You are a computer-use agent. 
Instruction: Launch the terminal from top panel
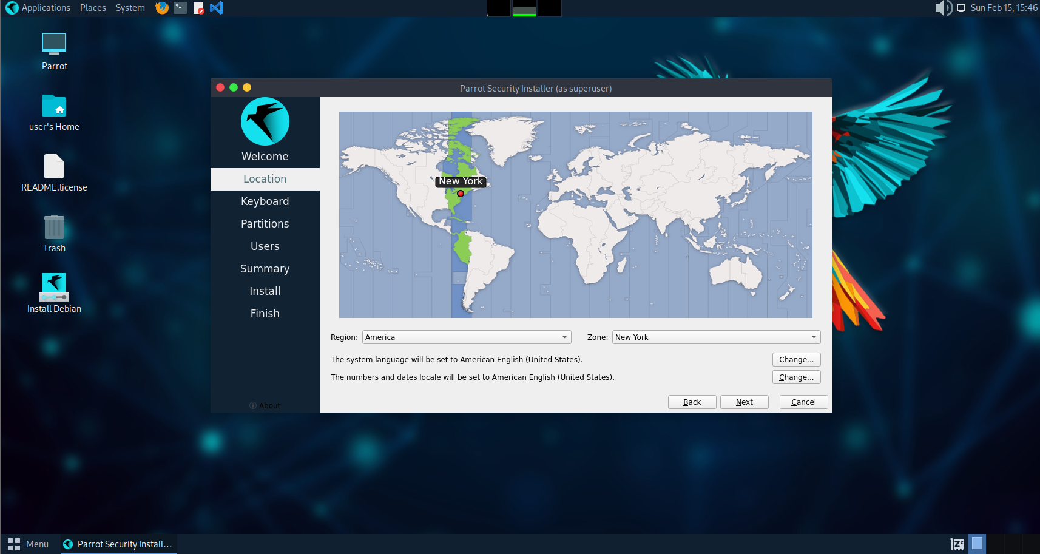point(180,8)
